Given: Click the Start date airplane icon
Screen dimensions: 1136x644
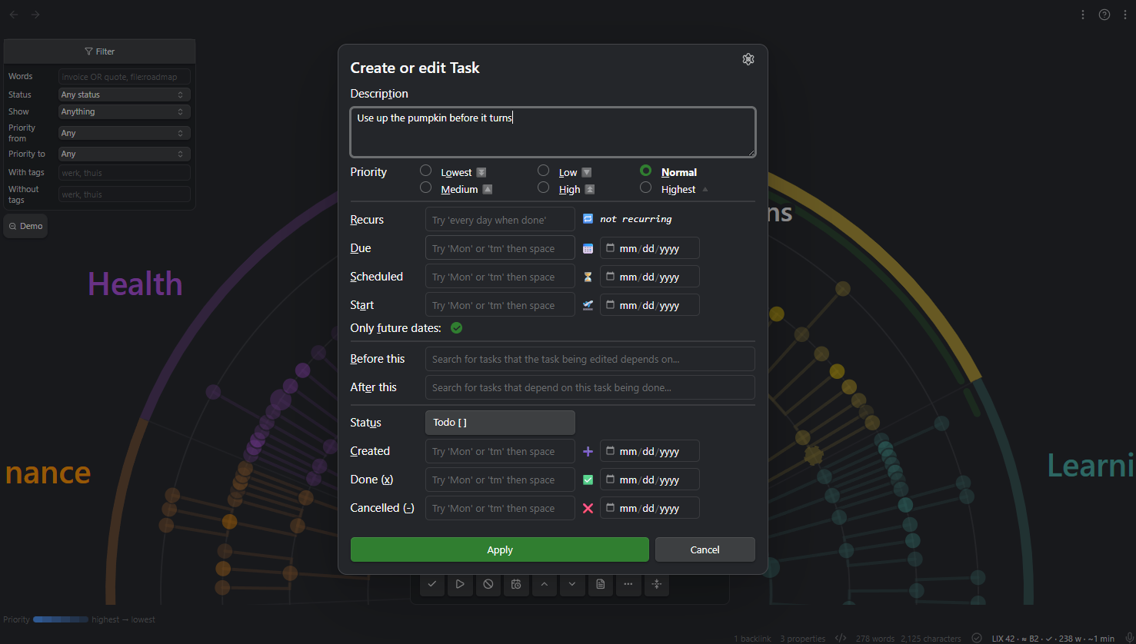Looking at the screenshot, I should click(x=588, y=305).
